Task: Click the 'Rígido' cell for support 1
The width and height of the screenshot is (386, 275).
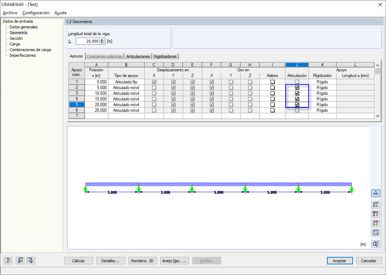Action: [322, 82]
